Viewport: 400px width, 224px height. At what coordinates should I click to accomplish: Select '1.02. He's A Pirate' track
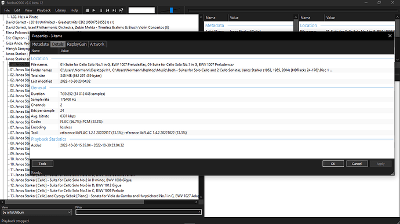coord(24,17)
